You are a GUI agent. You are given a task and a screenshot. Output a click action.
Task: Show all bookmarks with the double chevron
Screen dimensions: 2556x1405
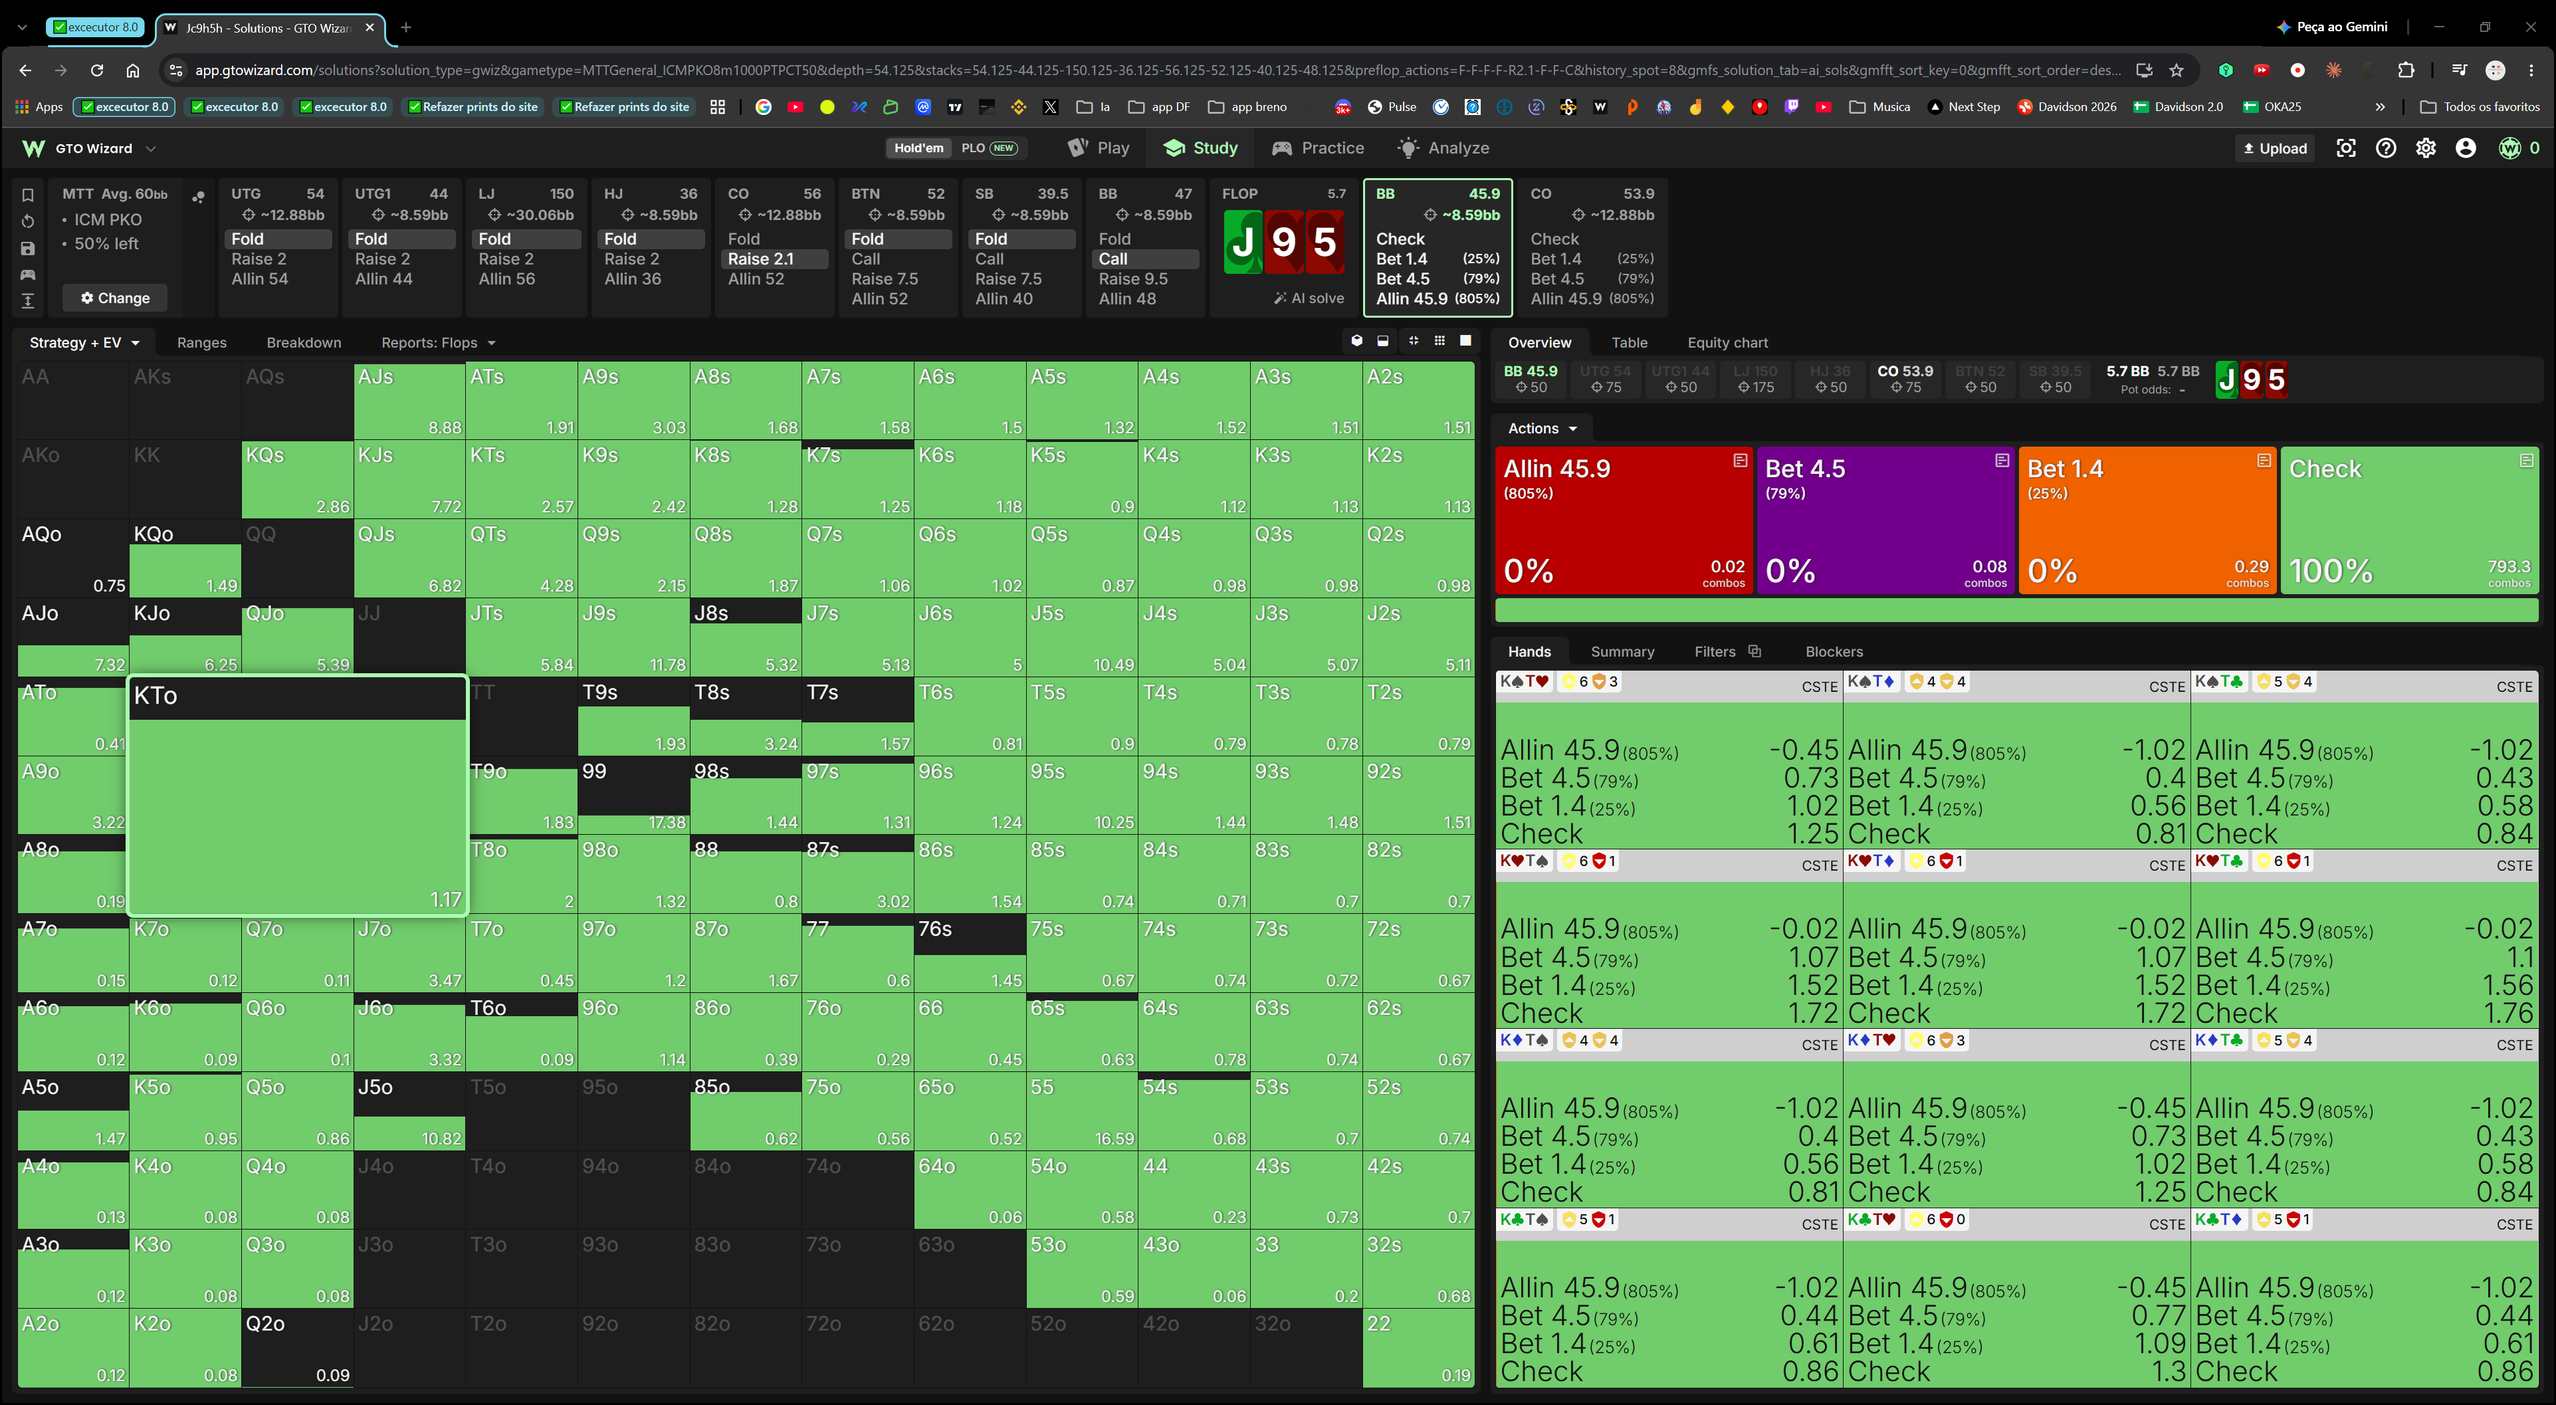click(2379, 106)
